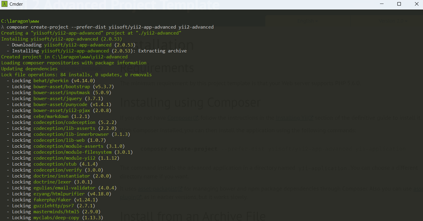Click the behat/gherkin package name
Screen dimensions: 423x221
tap(51, 81)
